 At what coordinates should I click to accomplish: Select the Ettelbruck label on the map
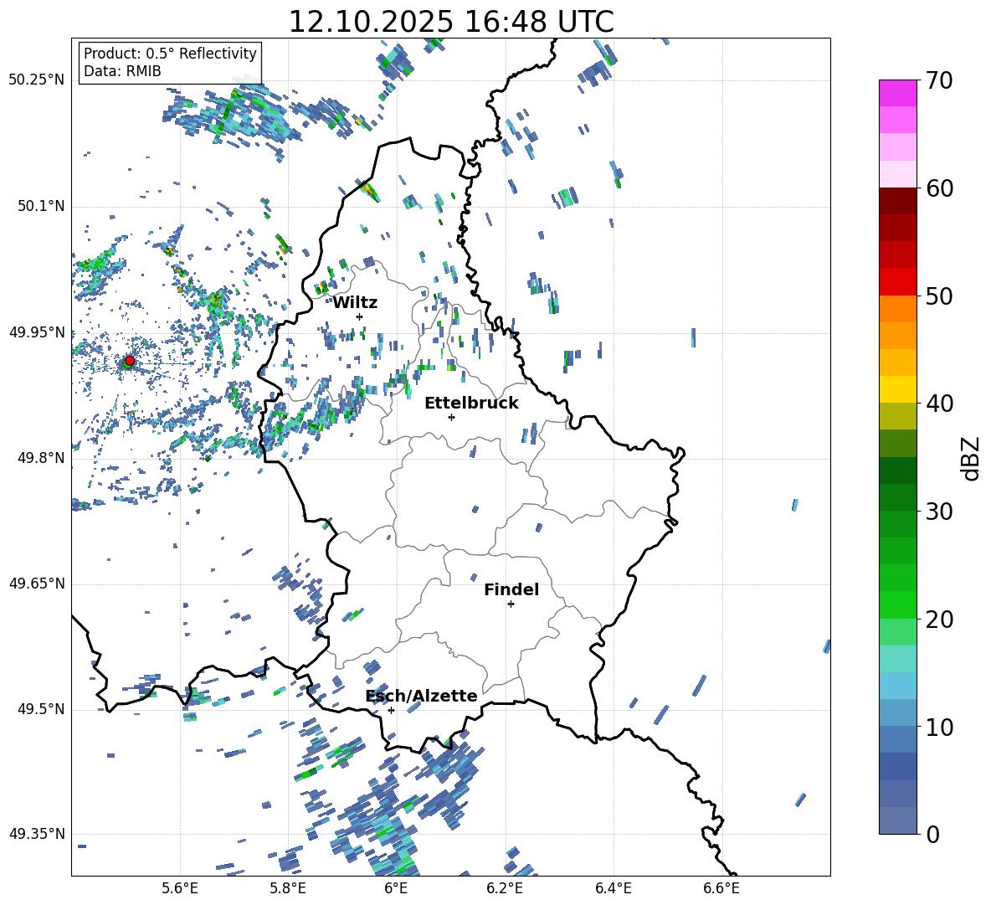471,404
